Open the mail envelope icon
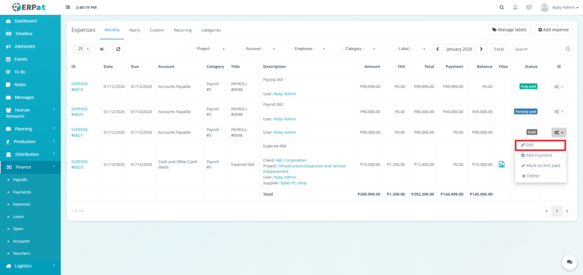The width and height of the screenshot is (583, 275). 529,7
